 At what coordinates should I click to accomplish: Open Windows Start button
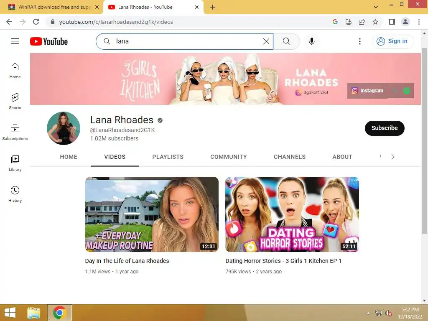(x=10, y=313)
